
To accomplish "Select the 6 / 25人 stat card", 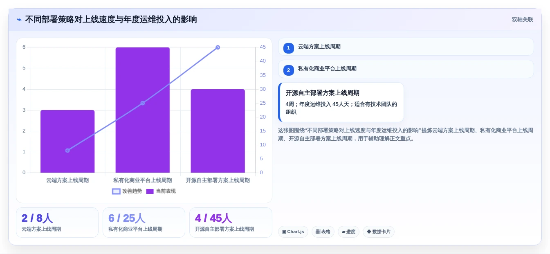I will [144, 223].
